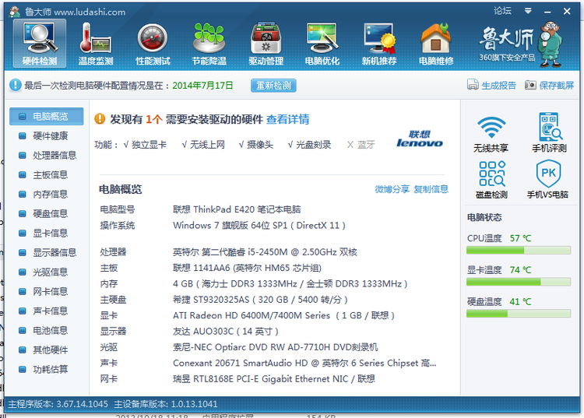The image size is (584, 418).
Task: Click the 保存截屏 save screenshot camera icon
Action: coord(530,85)
